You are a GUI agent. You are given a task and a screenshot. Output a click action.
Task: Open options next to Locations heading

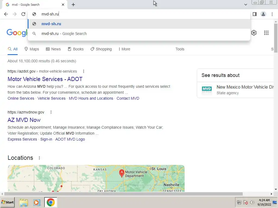39,158
